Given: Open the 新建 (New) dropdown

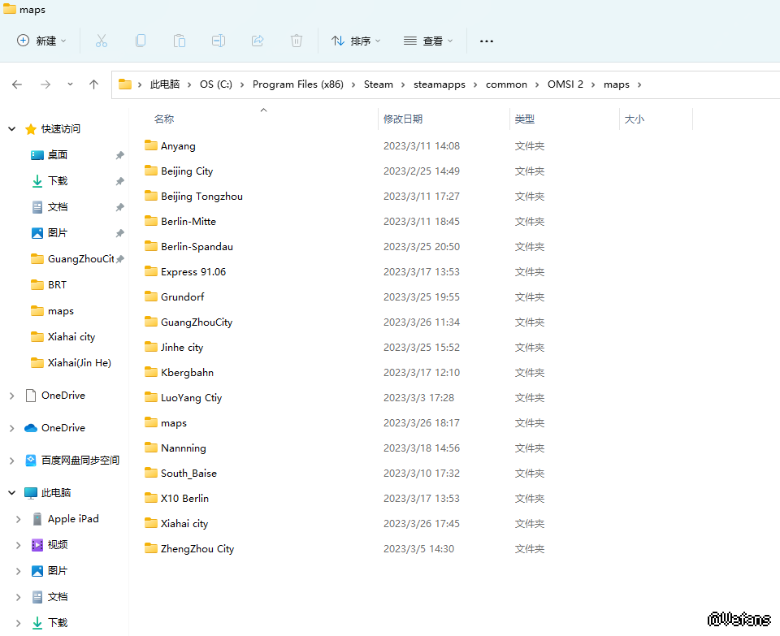Looking at the screenshot, I should tap(41, 41).
